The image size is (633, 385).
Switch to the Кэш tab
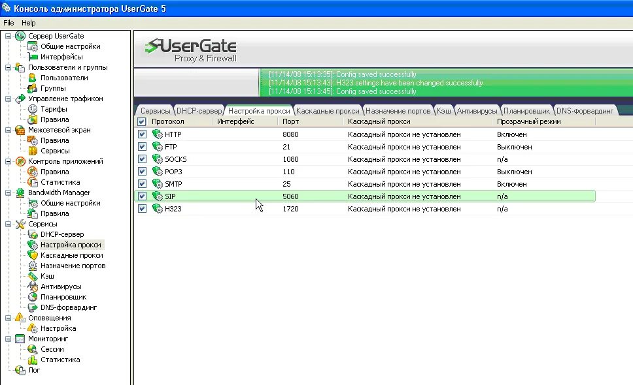(443, 111)
